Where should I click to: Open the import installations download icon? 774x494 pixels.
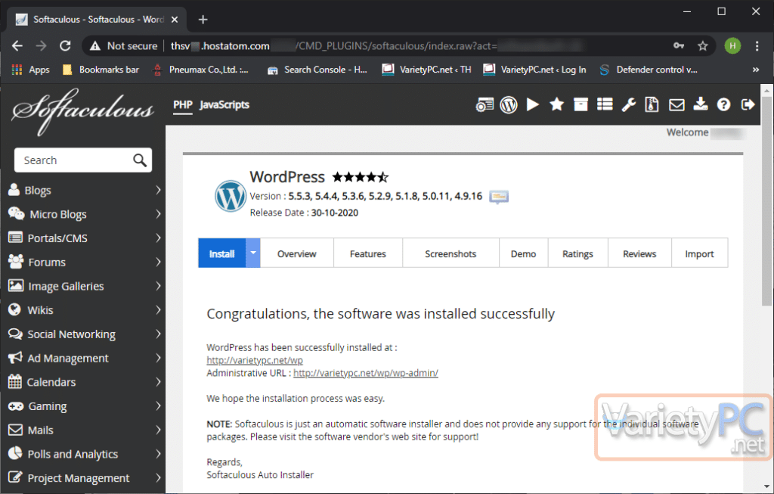point(700,104)
